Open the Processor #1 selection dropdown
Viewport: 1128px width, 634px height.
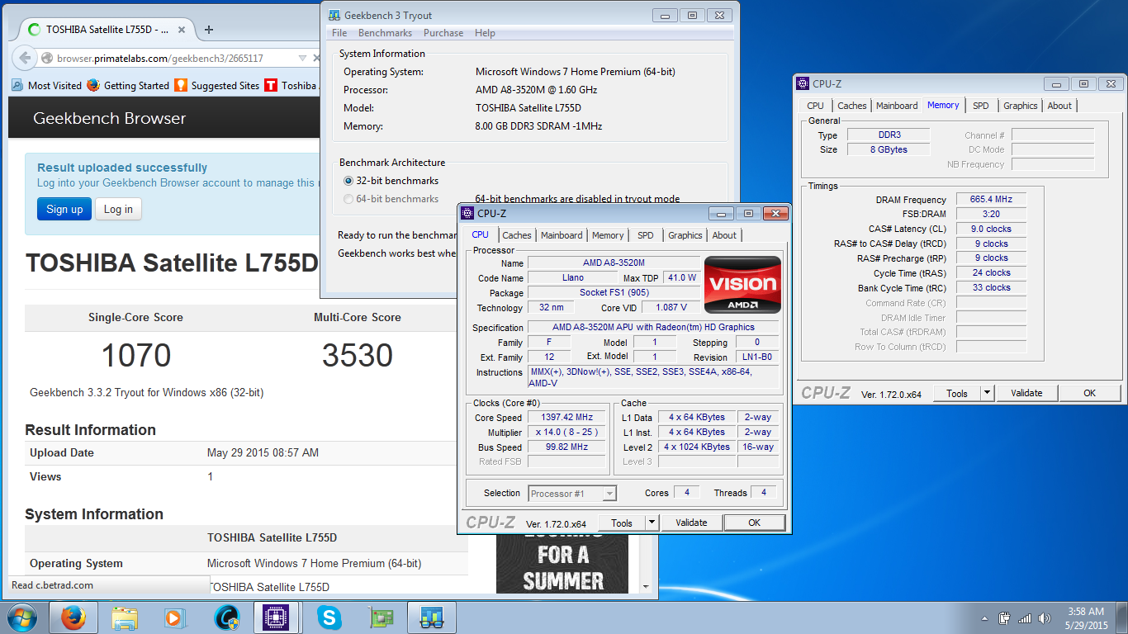(x=572, y=494)
